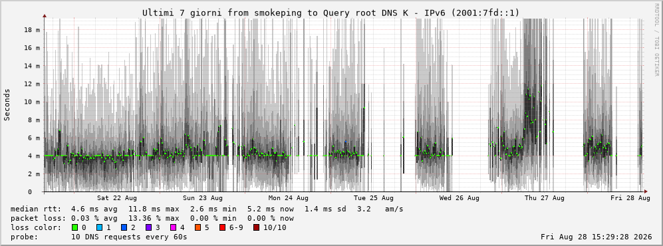Click the 18 m y-axis tick label

(32, 30)
